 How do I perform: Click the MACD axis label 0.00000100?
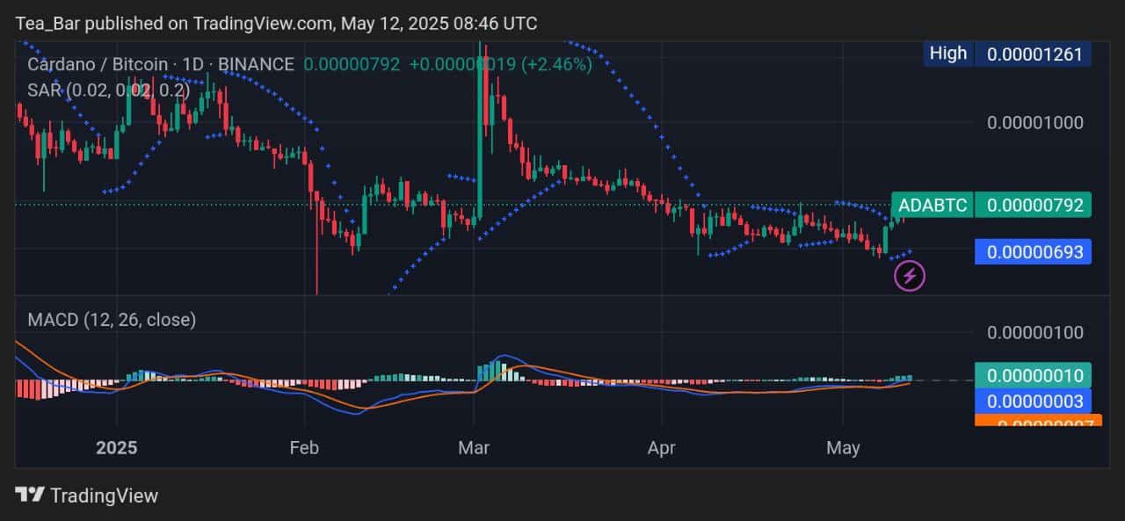[x=1034, y=333]
